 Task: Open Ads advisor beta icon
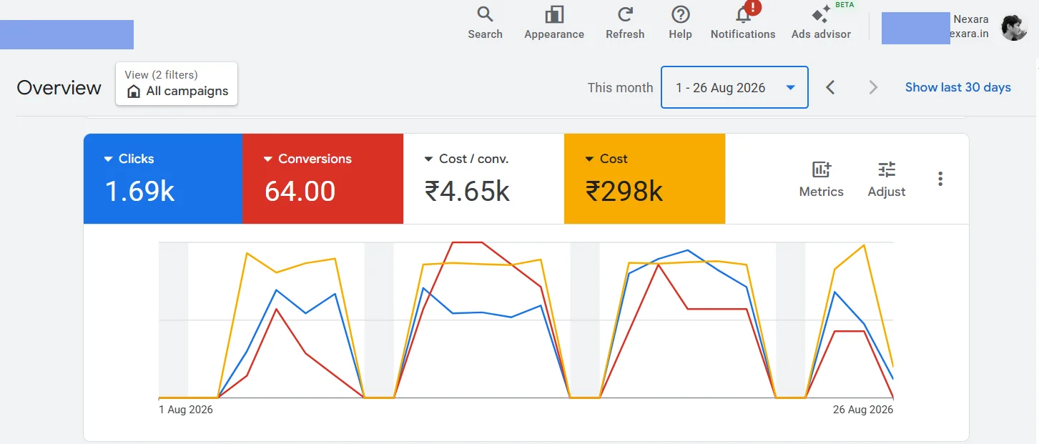click(x=821, y=14)
